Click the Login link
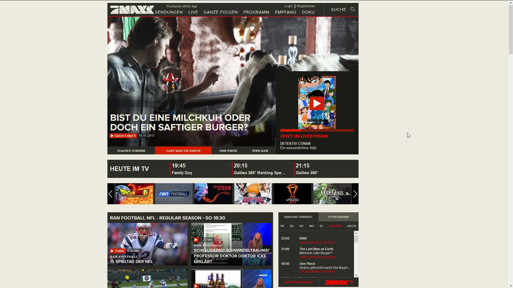This screenshot has height=288, width=513. click(288, 6)
